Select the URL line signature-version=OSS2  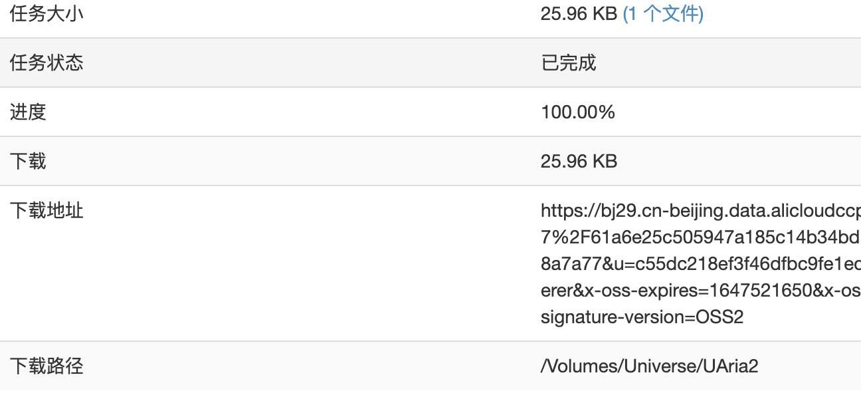point(644,317)
